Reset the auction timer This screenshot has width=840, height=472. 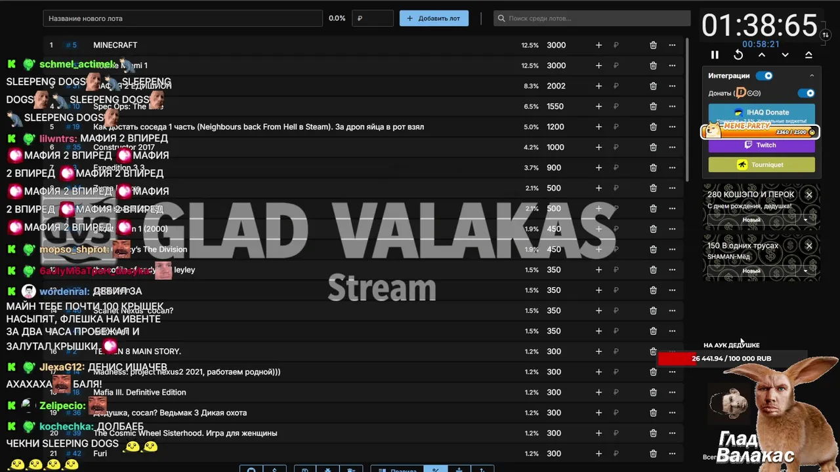click(738, 55)
